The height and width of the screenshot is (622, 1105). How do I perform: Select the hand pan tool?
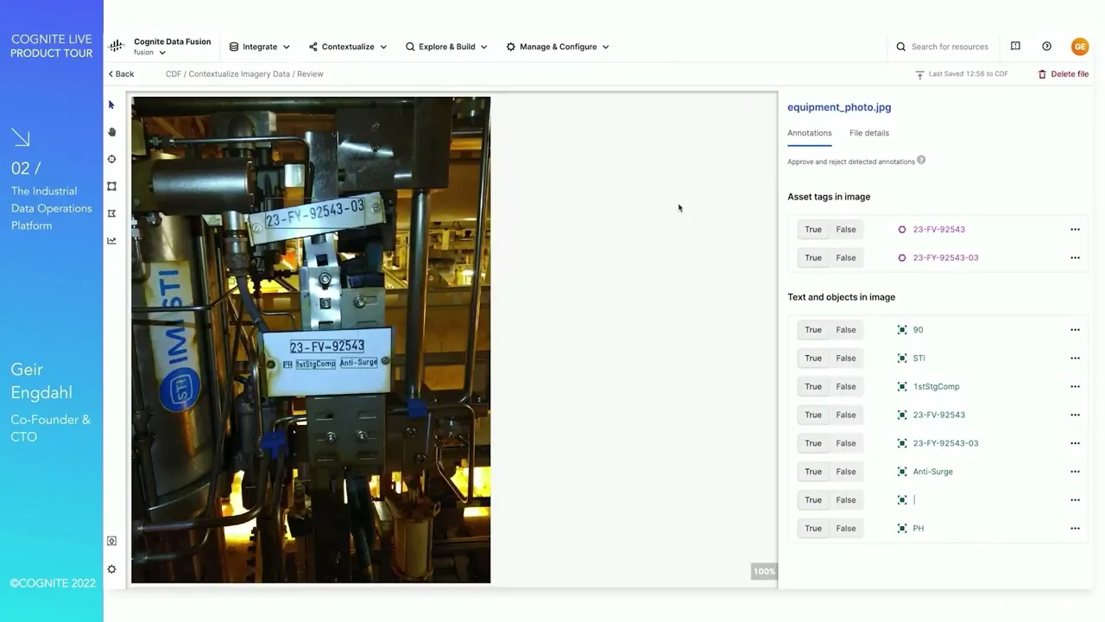[x=111, y=132]
